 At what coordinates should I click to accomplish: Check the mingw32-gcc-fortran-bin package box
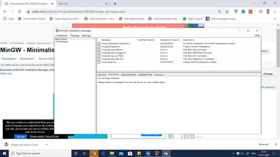(99, 53)
